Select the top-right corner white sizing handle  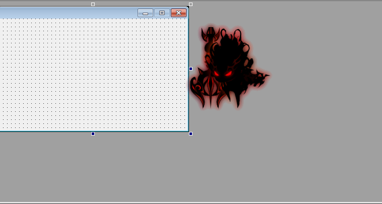point(190,4)
